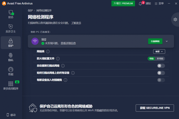Collapse the 502 network details chevron
The image size is (179, 119).
pos(167,41)
